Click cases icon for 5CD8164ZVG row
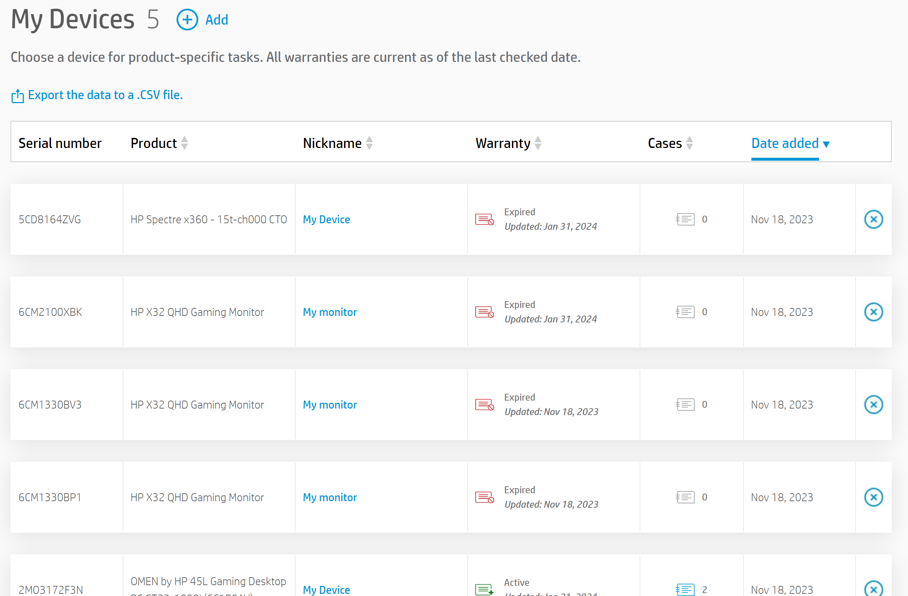The width and height of the screenshot is (908, 596). (x=685, y=219)
